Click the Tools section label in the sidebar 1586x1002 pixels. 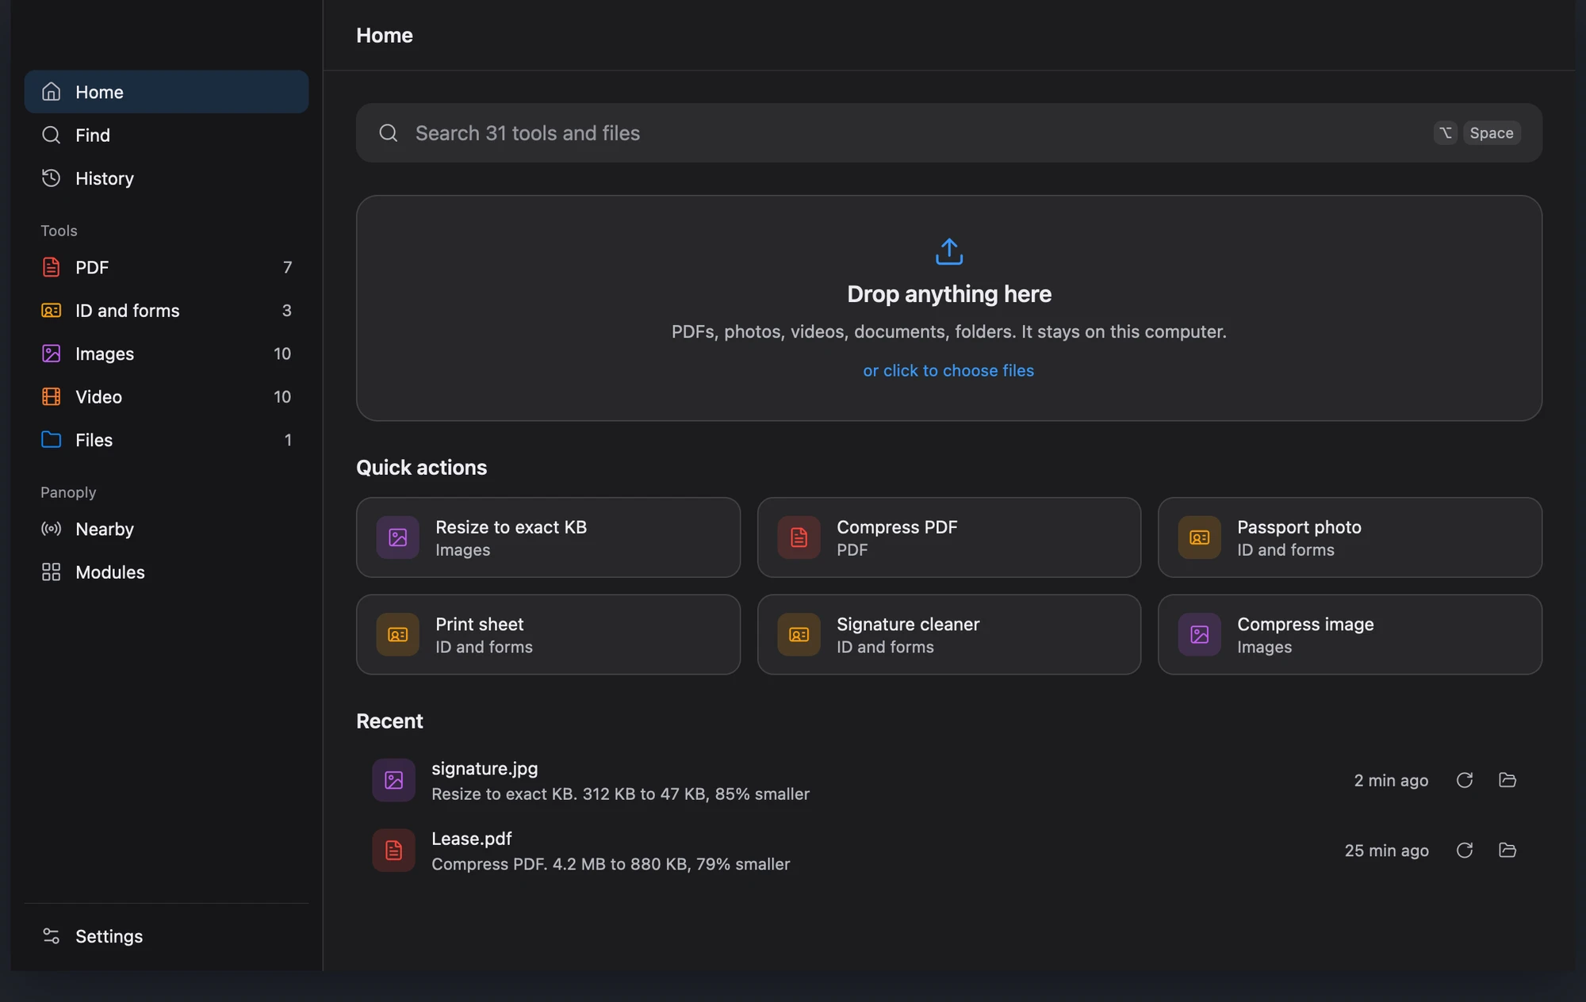(x=59, y=231)
